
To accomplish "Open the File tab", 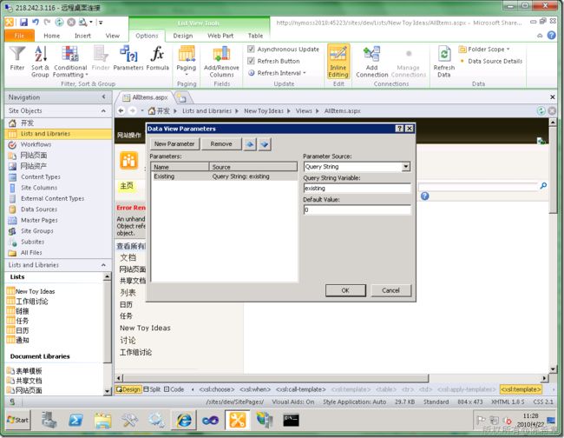I will click(x=19, y=36).
